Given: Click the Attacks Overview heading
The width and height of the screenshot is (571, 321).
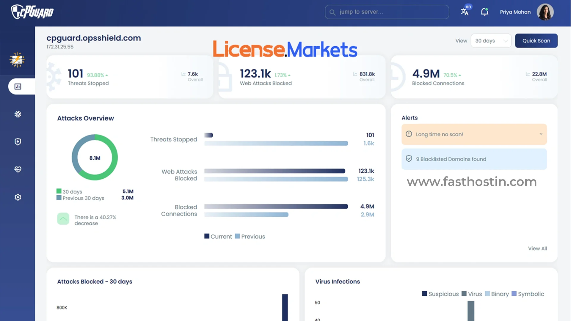Looking at the screenshot, I should point(85,118).
